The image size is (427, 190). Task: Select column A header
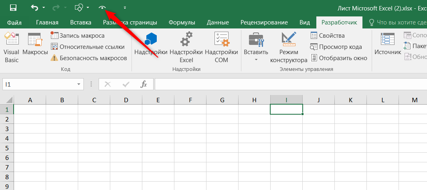(30, 100)
